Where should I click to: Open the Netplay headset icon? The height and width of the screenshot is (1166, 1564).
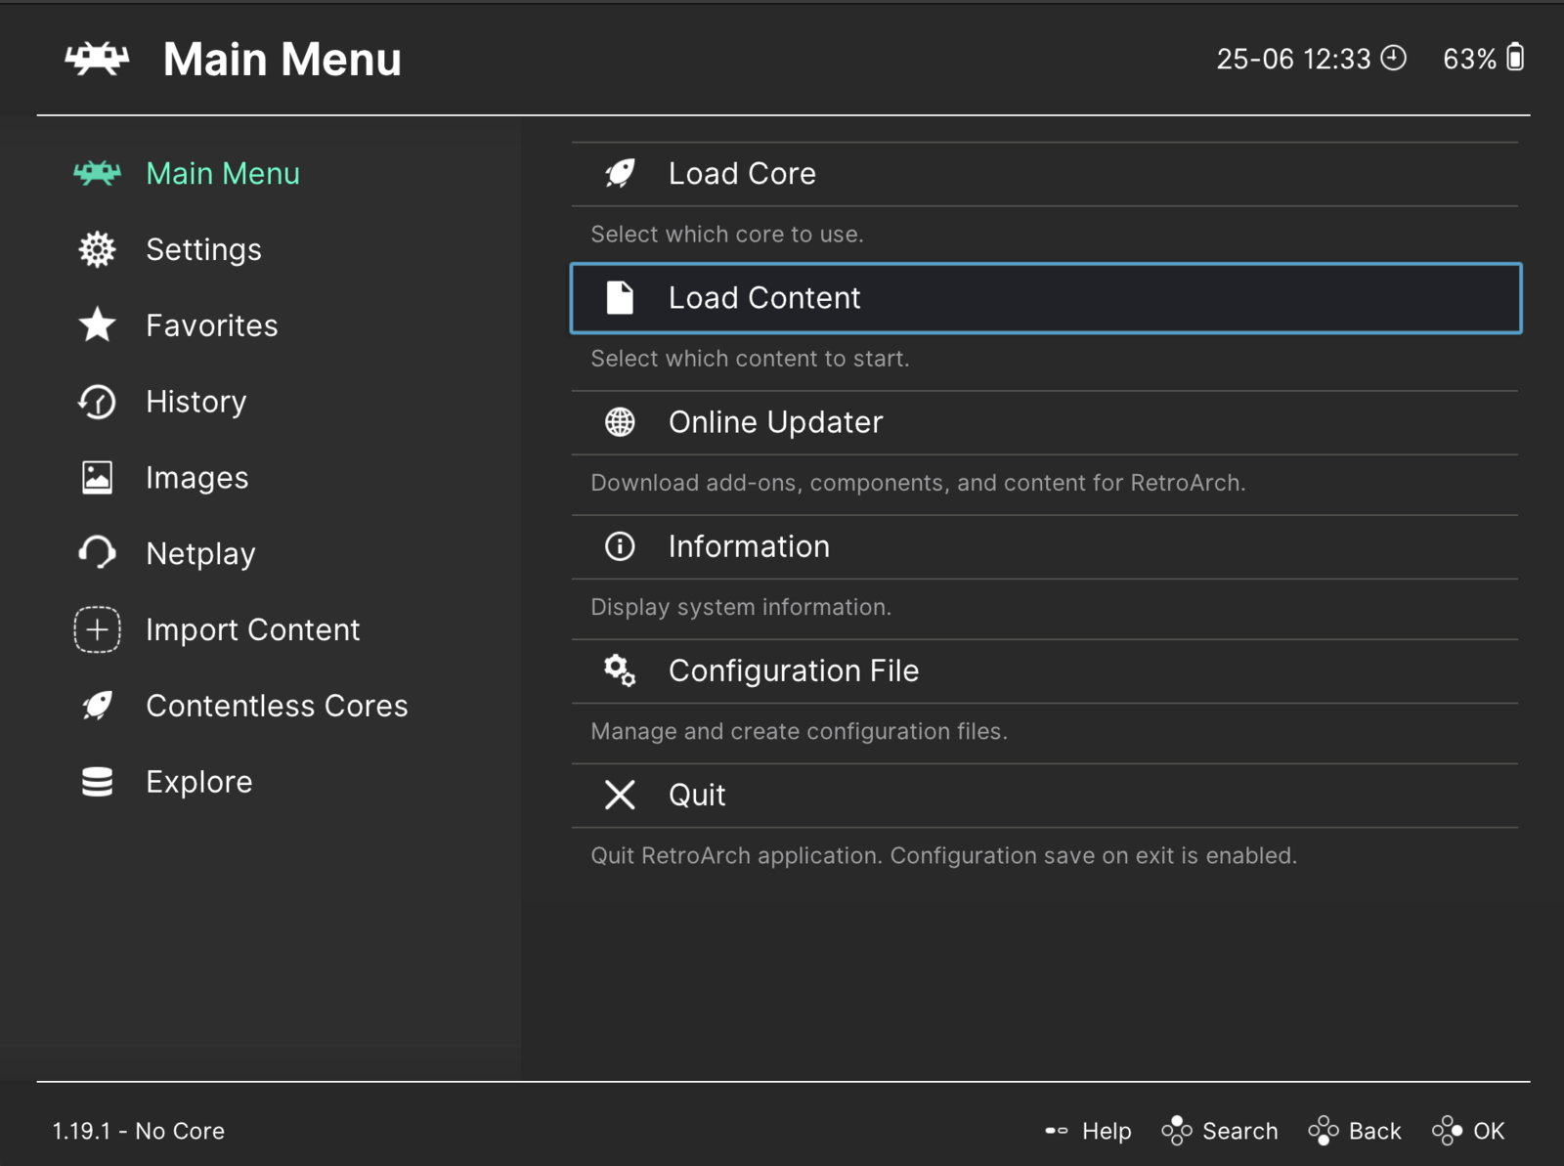[96, 553]
